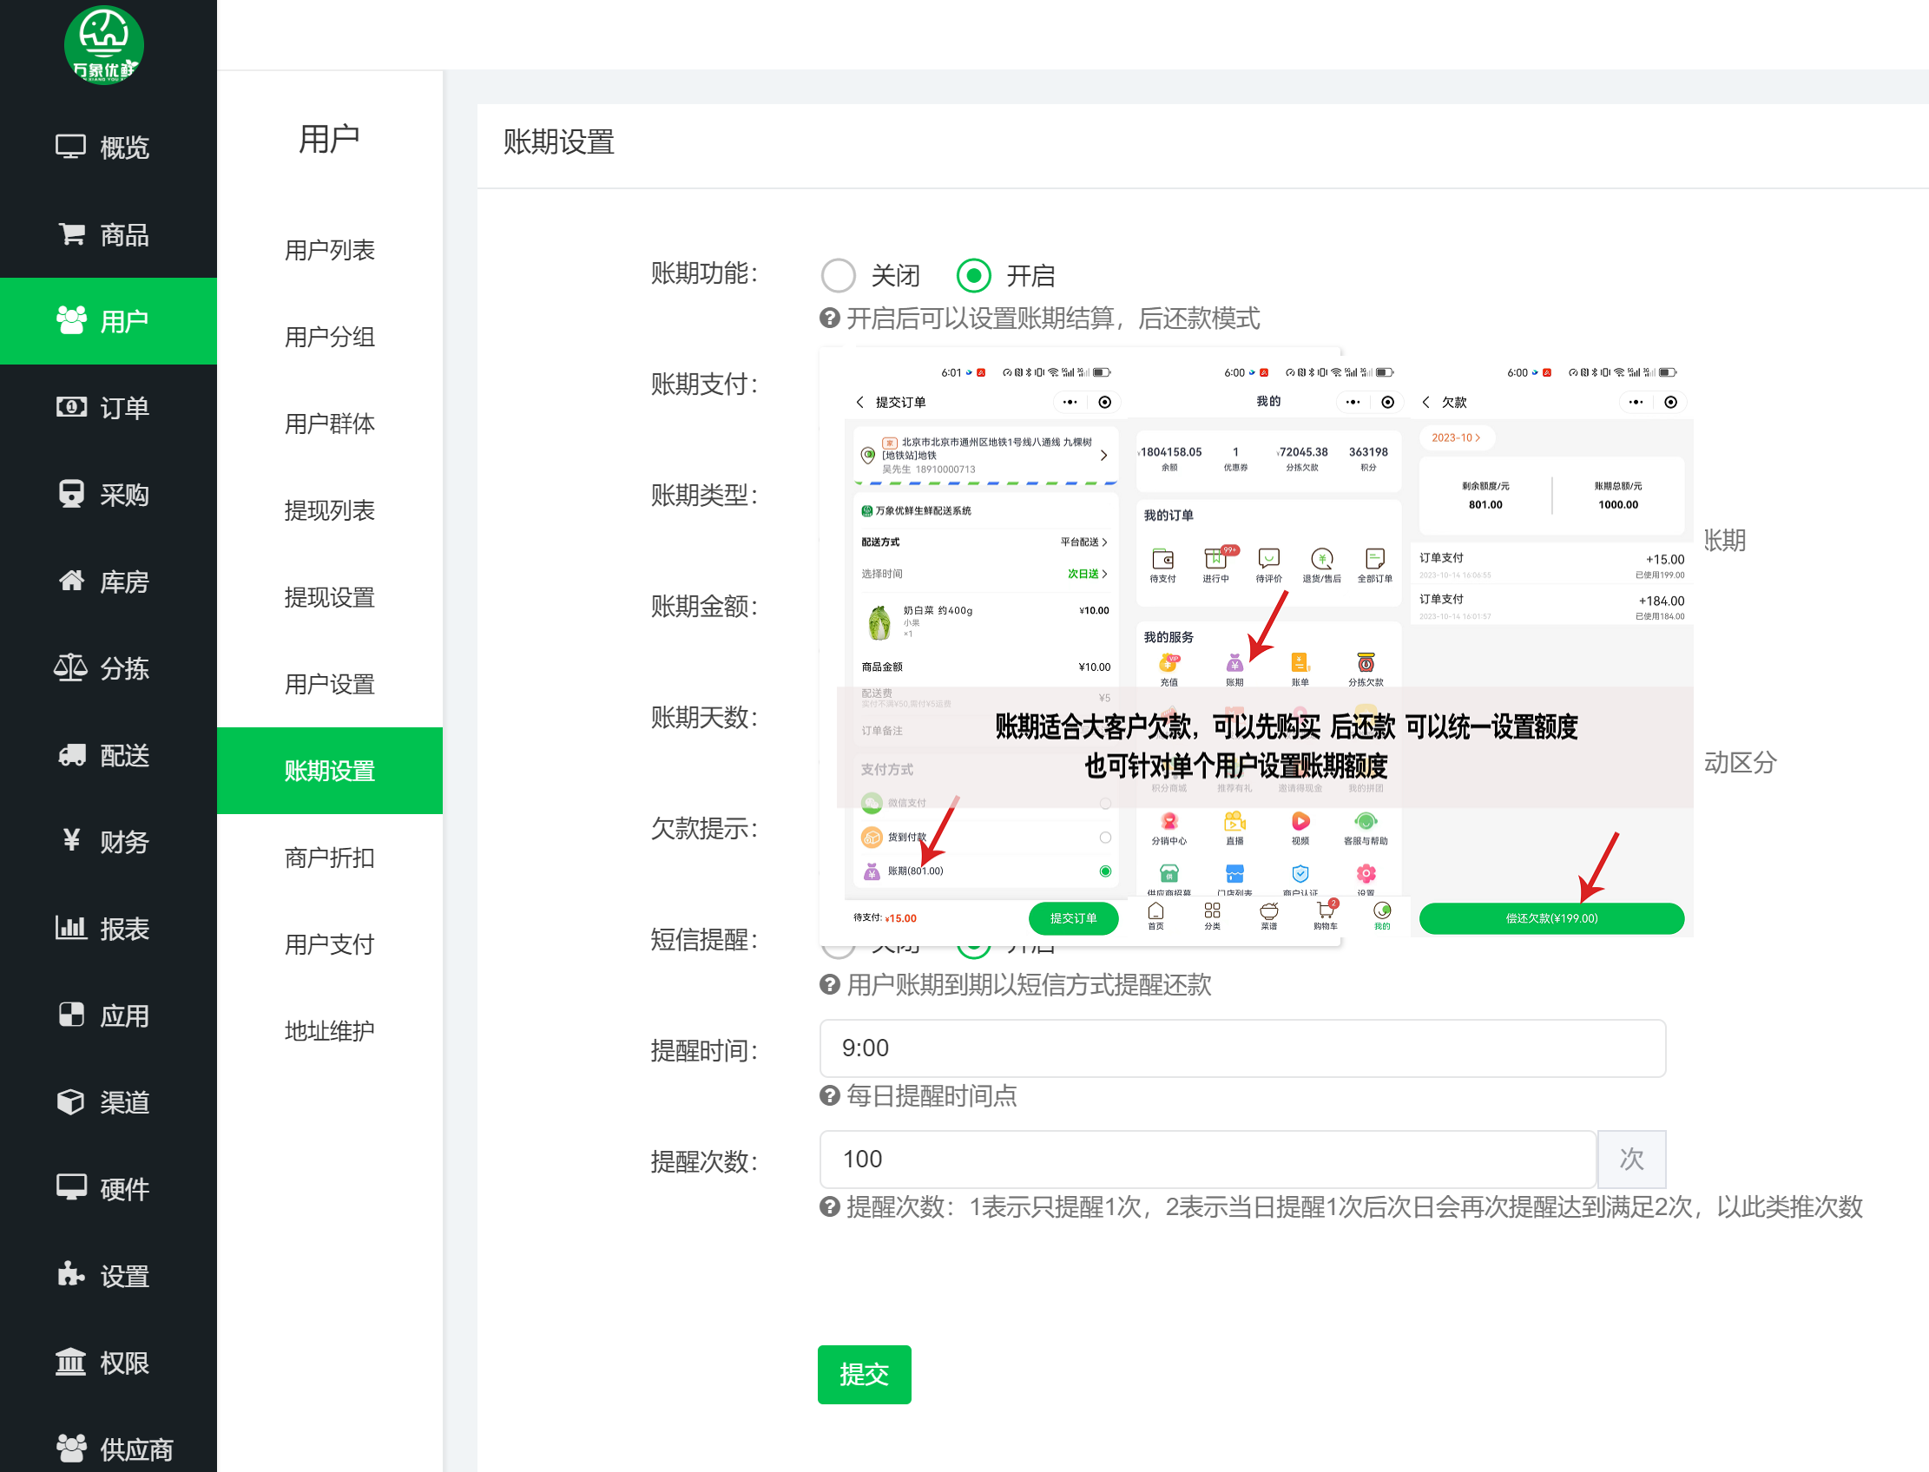This screenshot has height=1472, width=1929.
Task: 打开库房管理
Action: point(107,582)
